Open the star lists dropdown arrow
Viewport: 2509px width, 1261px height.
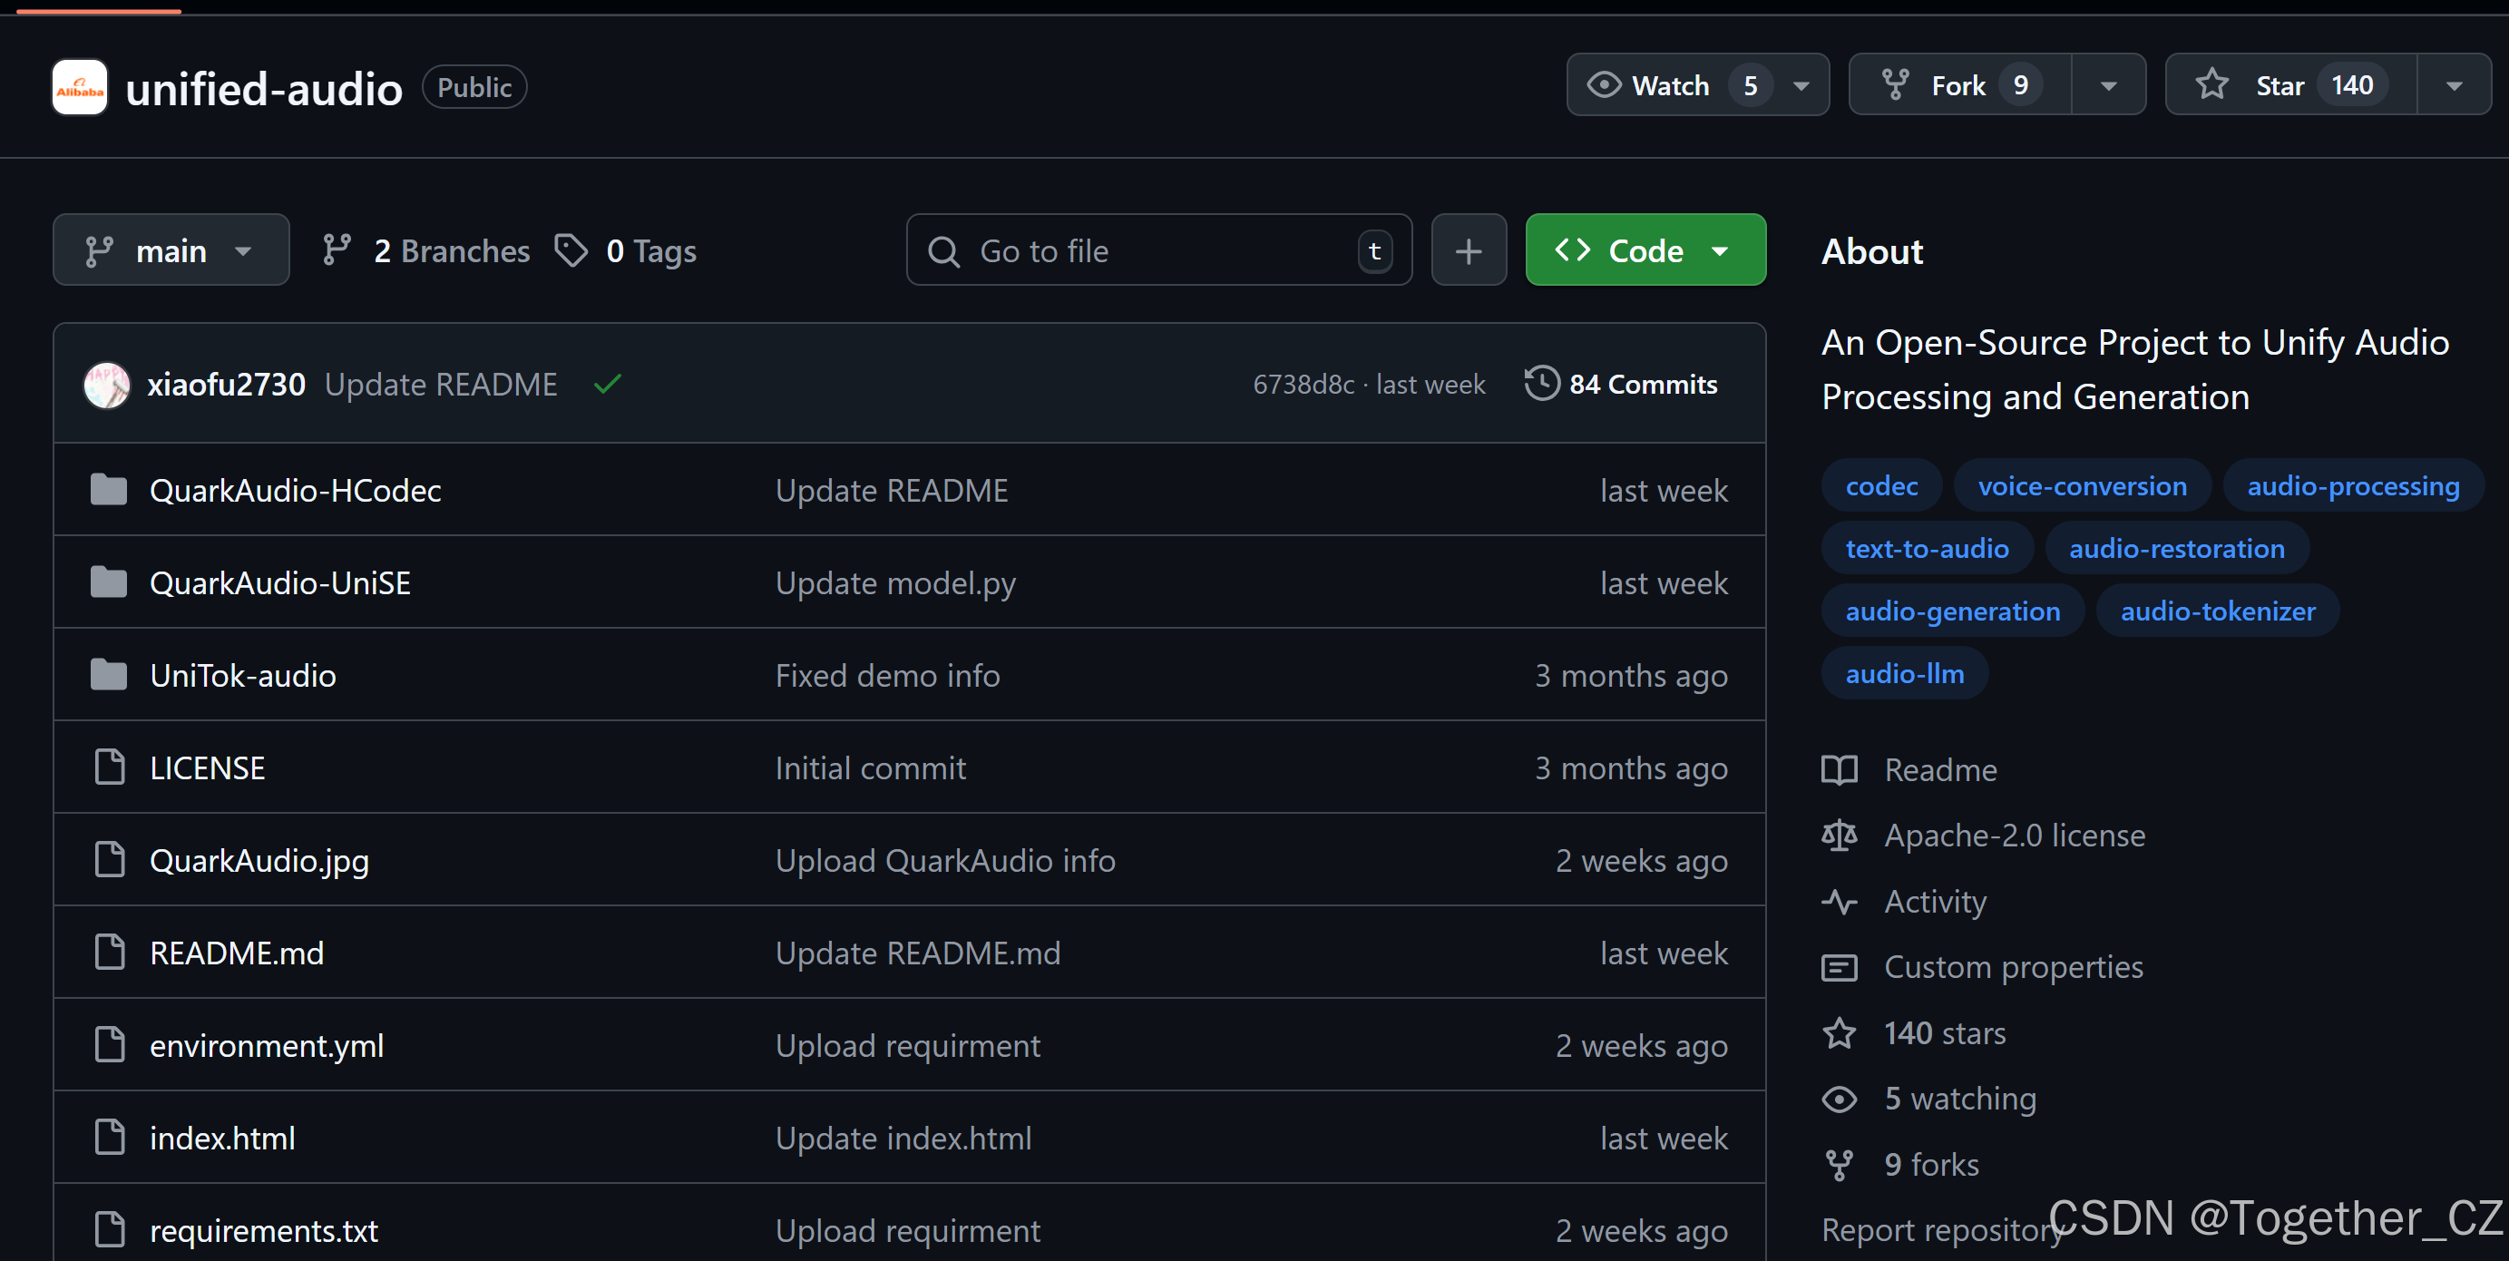click(2454, 85)
